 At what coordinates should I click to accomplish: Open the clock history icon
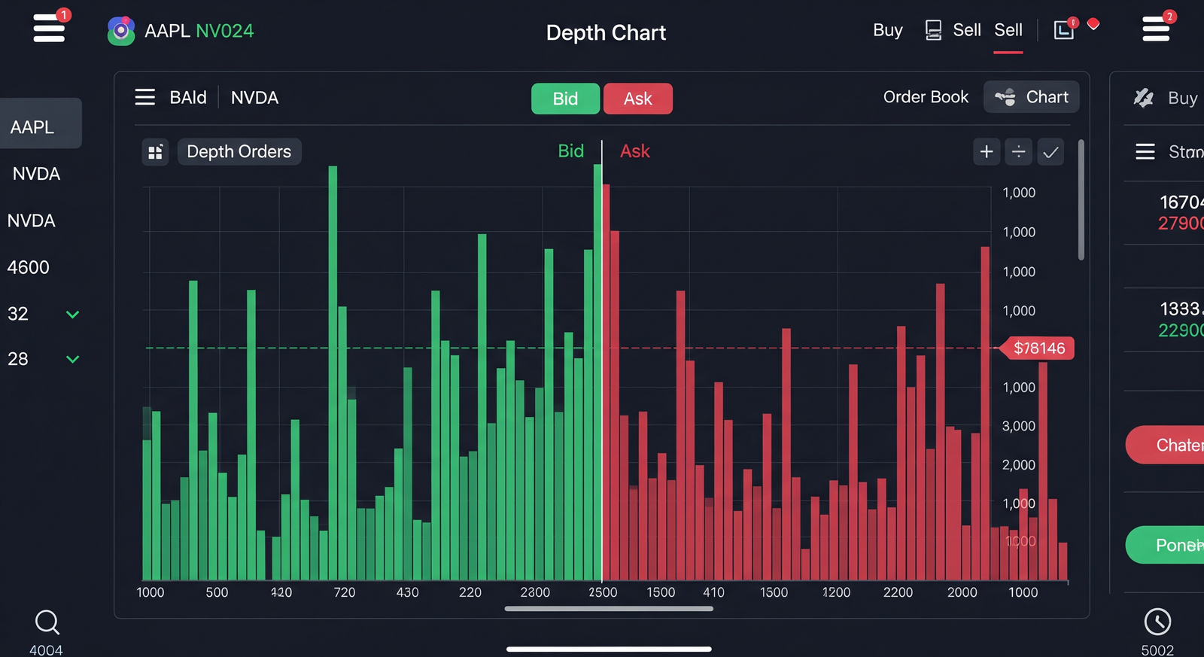[x=1157, y=622]
